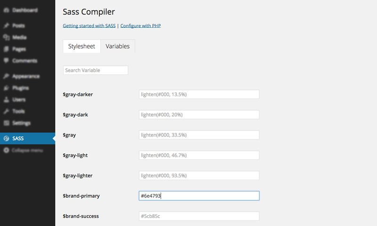Select the $brand-success input field
377x226 pixels.
pyautogui.click(x=199, y=216)
